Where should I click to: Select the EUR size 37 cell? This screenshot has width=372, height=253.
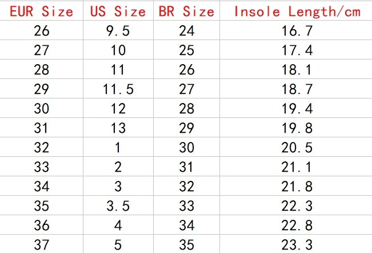point(42,244)
